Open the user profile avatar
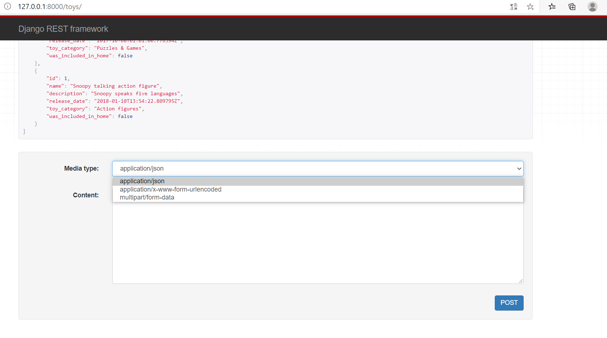607x338 pixels. coord(592,6)
